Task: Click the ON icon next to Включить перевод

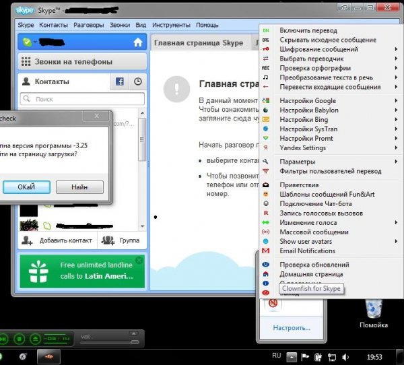Action: 266,30
